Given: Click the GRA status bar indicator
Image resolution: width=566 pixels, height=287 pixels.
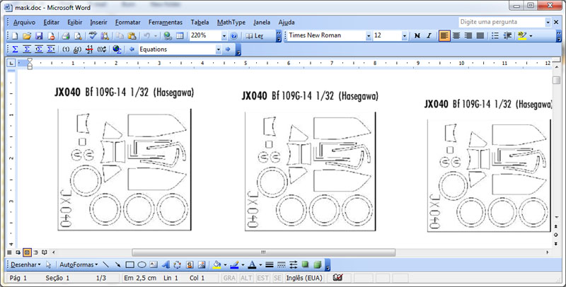Looking at the screenshot, I should coord(229,278).
